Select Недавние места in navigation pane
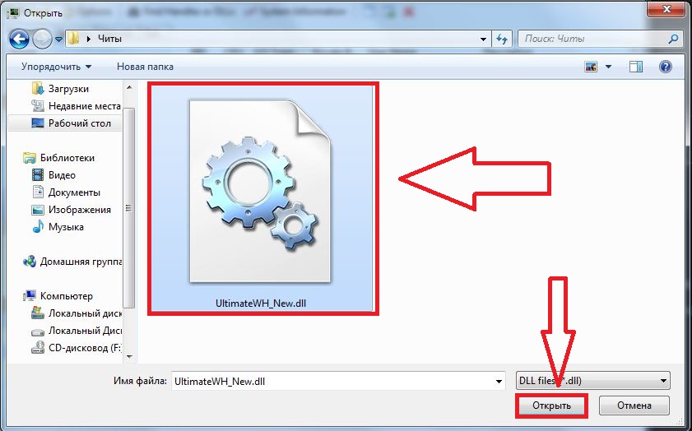692x431 pixels. coord(84,105)
